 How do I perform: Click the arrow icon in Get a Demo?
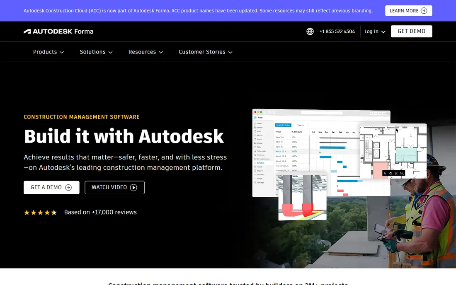[x=68, y=188]
